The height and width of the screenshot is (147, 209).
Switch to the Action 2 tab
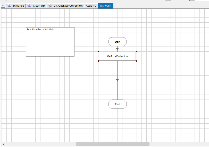tap(91, 6)
